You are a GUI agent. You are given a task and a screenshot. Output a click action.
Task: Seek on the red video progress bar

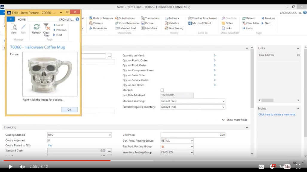pyautogui.click(x=57, y=160)
